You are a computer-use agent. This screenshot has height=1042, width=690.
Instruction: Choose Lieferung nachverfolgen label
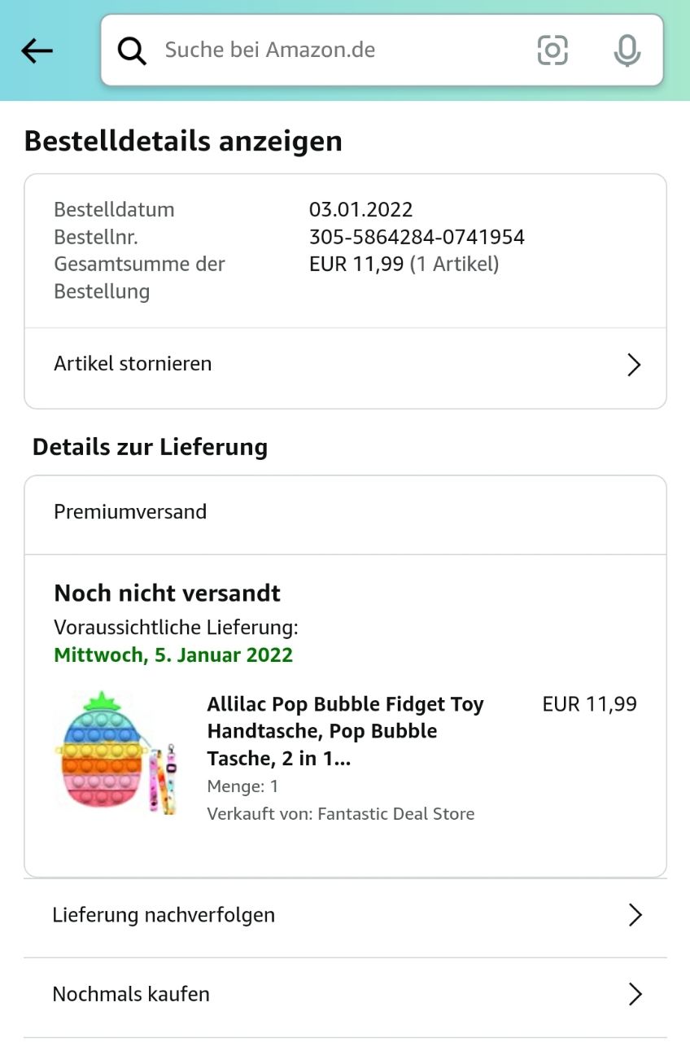pos(164,915)
